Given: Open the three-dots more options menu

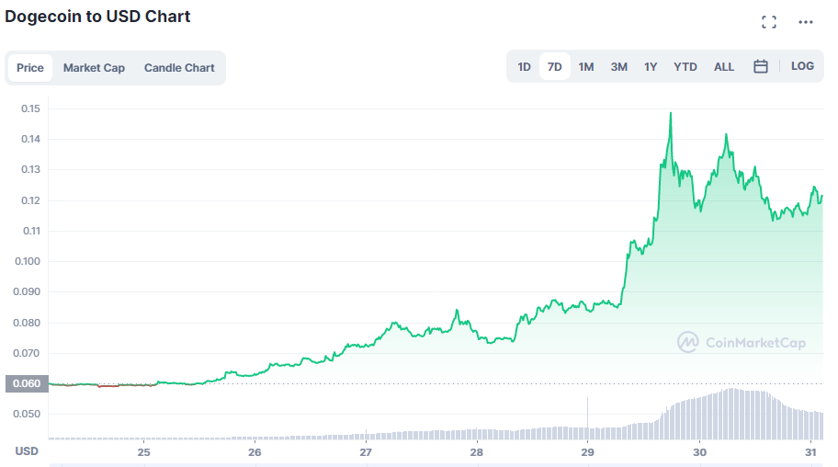Looking at the screenshot, I should (x=806, y=22).
